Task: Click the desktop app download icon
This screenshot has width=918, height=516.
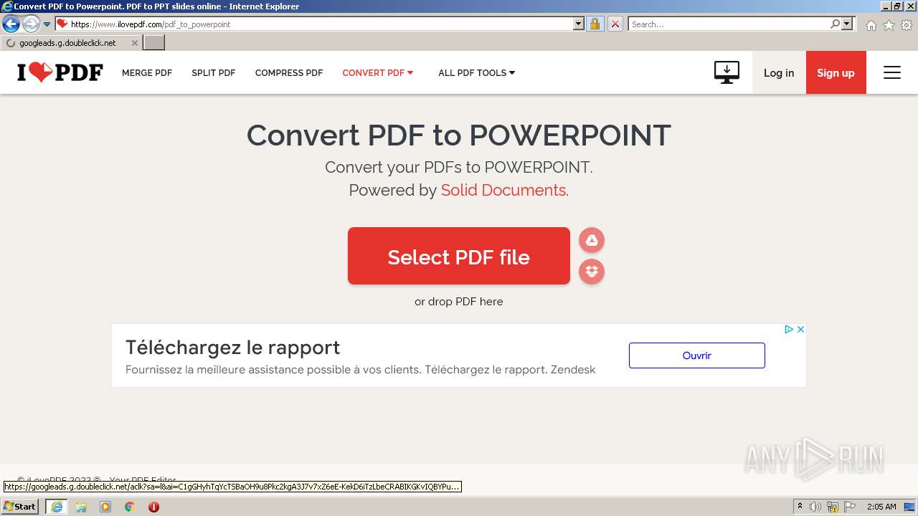Action: [727, 72]
